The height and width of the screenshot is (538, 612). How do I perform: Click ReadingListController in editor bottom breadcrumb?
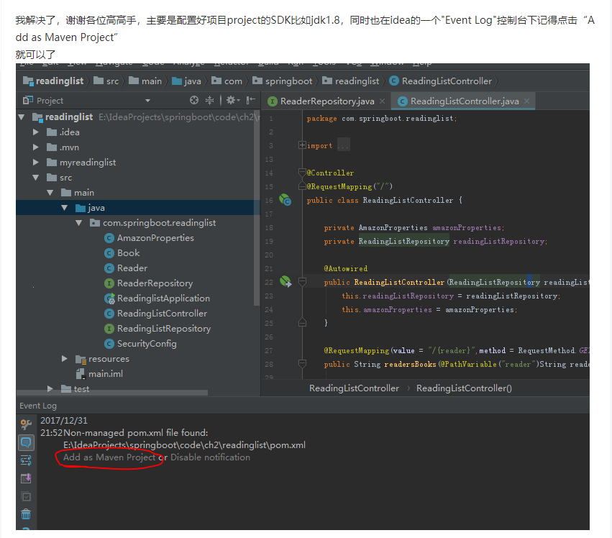(354, 388)
